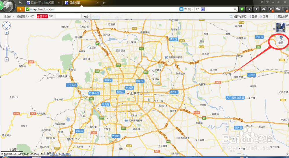Click the 西城区 district label
Image resolution: width=289 pixels, height=158 pixels.
(x=120, y=91)
